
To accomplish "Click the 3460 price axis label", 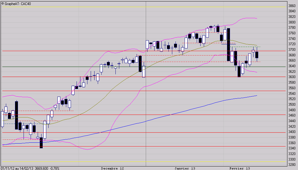I will click(x=292, y=115).
